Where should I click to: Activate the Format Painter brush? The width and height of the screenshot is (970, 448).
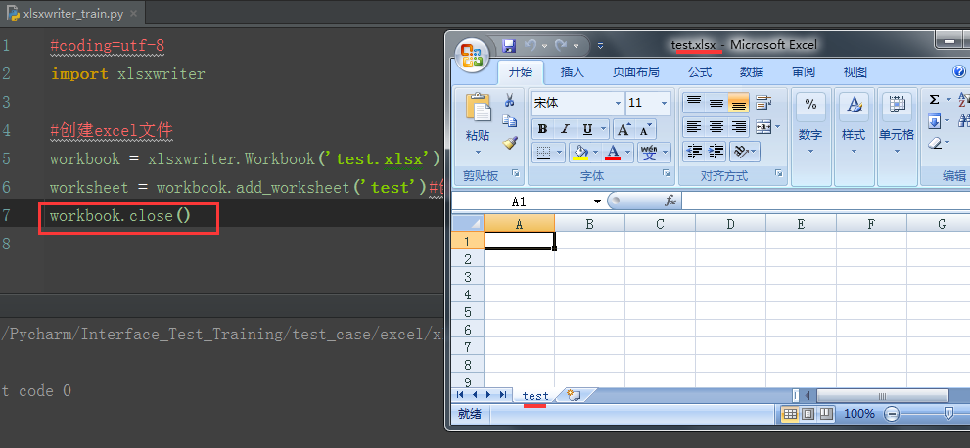[510, 143]
